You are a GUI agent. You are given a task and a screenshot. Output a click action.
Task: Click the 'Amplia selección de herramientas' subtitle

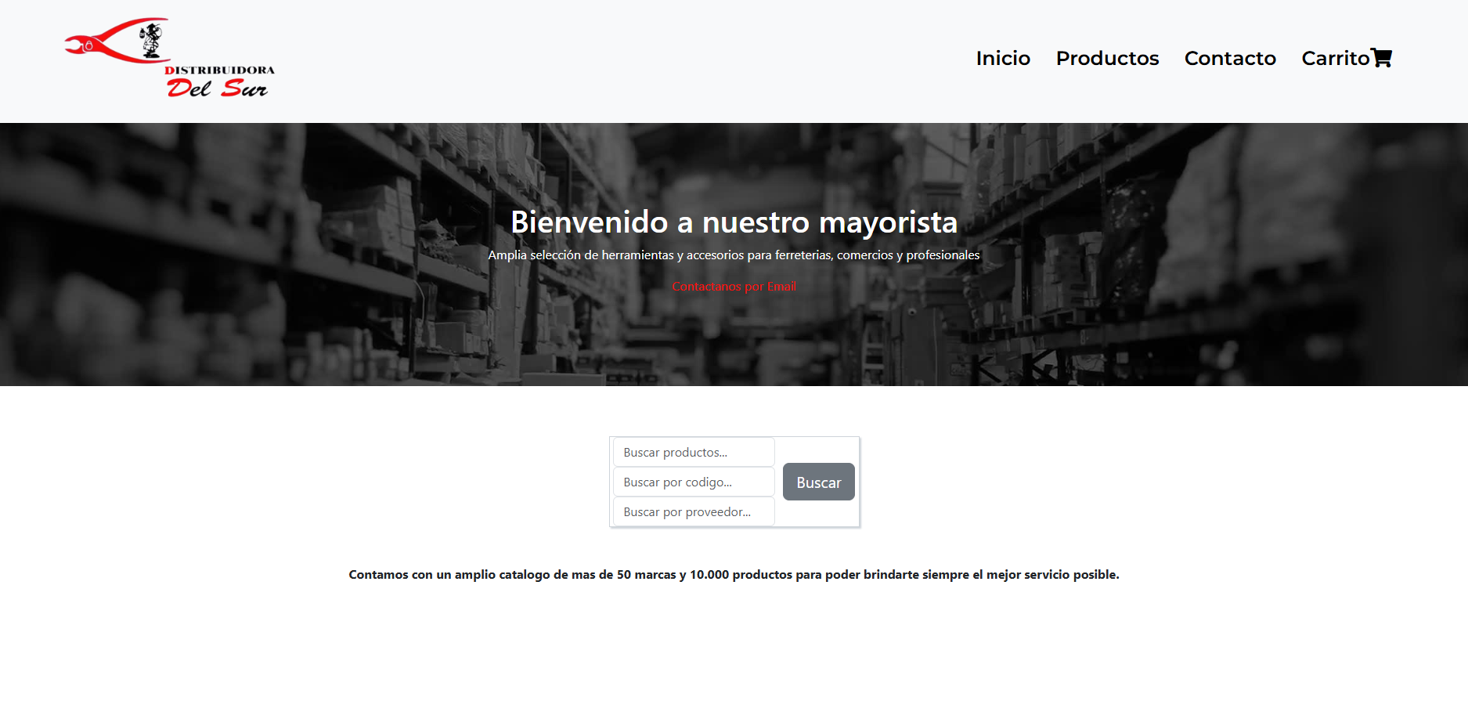pos(734,255)
